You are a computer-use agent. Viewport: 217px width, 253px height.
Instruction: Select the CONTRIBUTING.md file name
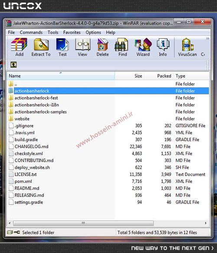[x=34, y=161]
